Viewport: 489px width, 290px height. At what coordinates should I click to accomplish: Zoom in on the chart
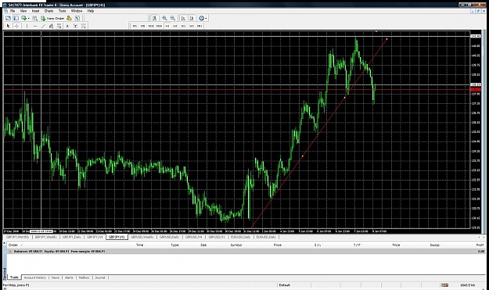coord(164,19)
